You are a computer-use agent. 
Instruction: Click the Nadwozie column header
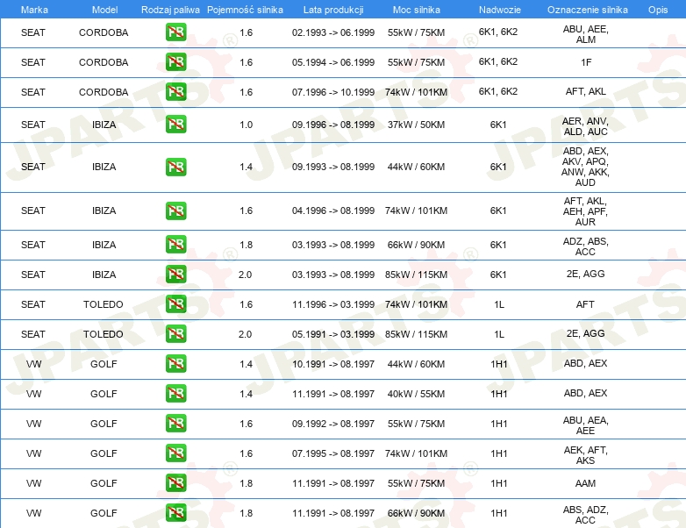click(500, 10)
